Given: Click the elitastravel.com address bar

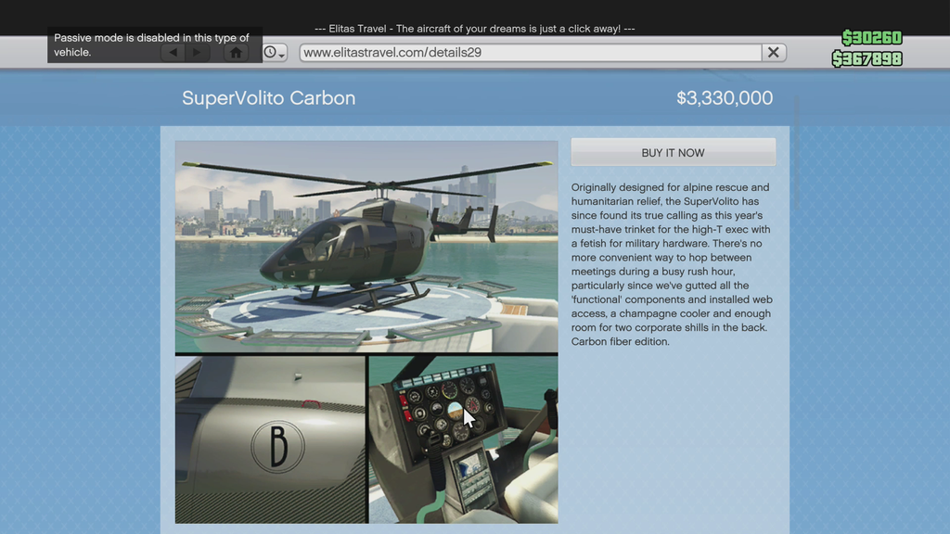Looking at the screenshot, I should pos(530,53).
